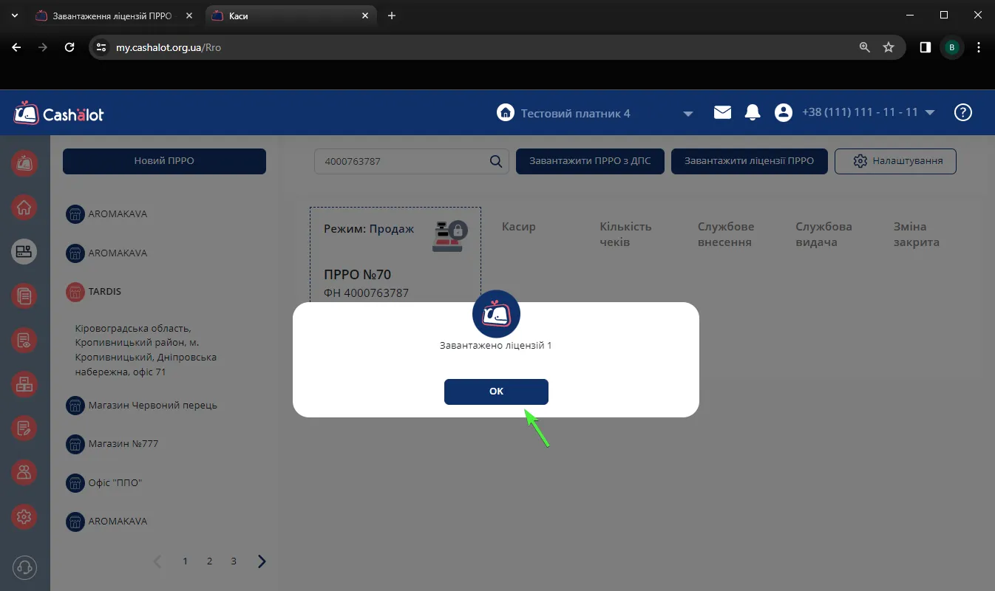The width and height of the screenshot is (995, 591).
Task: Go to page 2 of store list
Action: point(209,561)
